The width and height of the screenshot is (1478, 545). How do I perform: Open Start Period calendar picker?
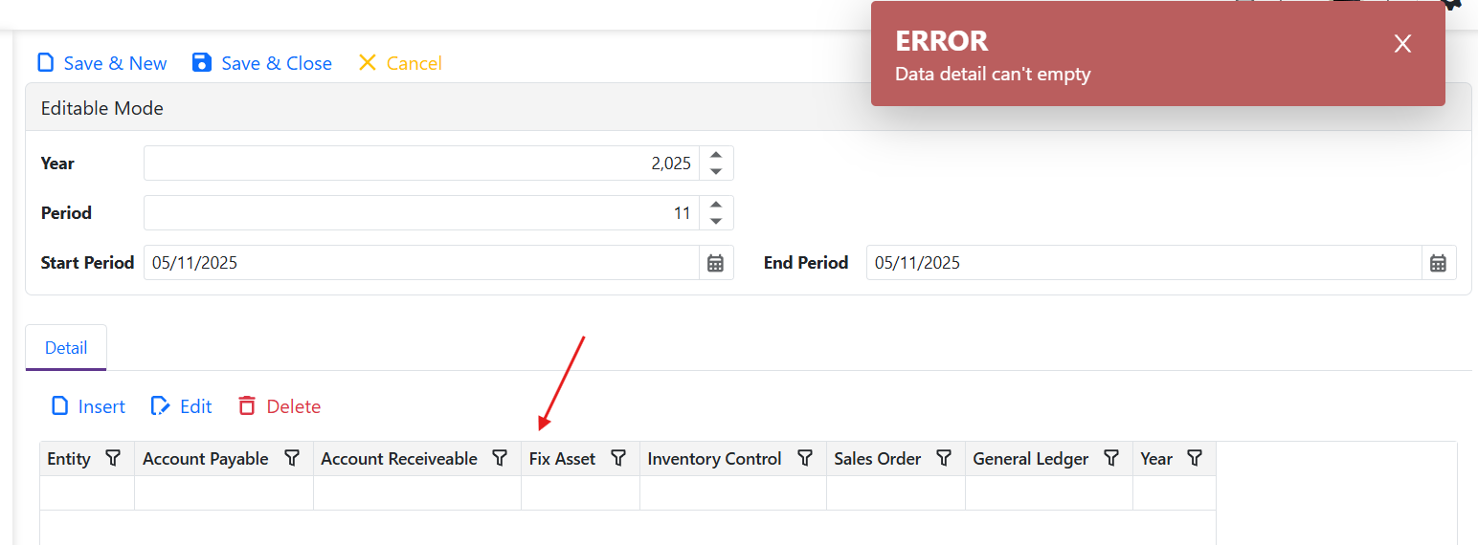[x=715, y=263]
